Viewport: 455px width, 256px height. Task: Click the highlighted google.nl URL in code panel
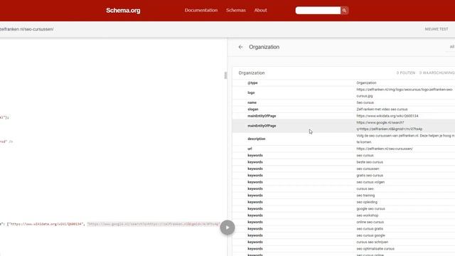tap(154, 224)
